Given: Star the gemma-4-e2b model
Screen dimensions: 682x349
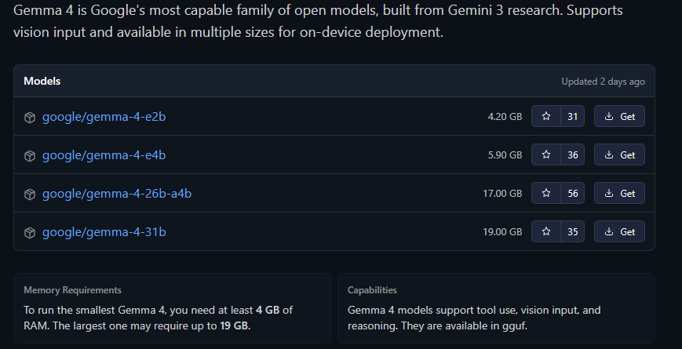Looking at the screenshot, I should tap(546, 117).
